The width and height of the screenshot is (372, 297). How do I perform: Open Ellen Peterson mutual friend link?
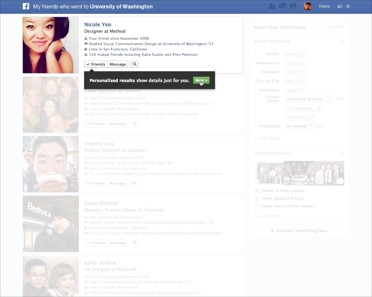185,54
